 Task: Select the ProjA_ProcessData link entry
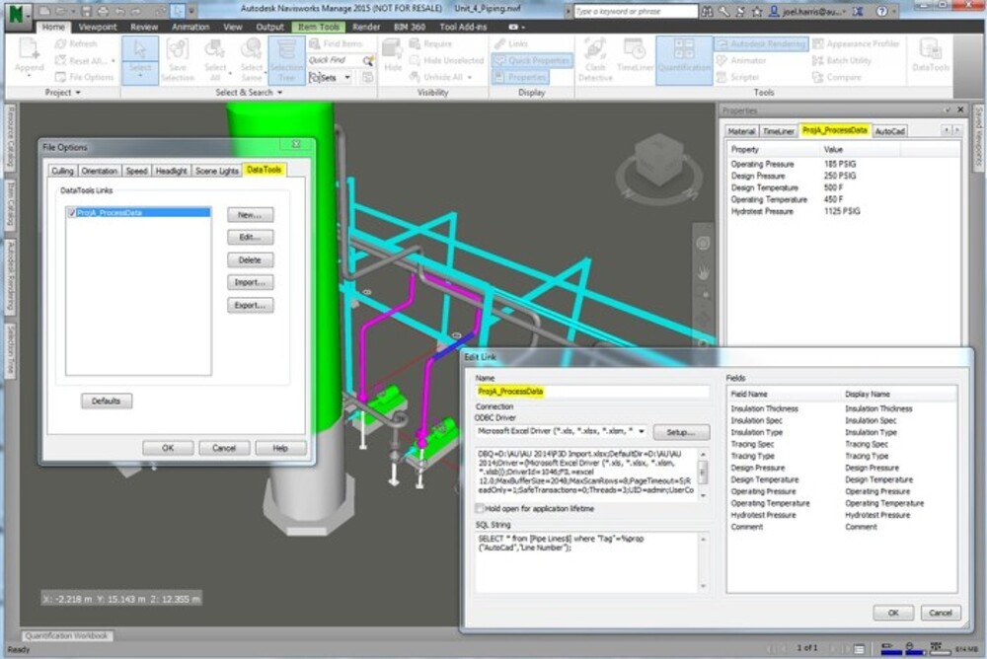[x=138, y=213]
